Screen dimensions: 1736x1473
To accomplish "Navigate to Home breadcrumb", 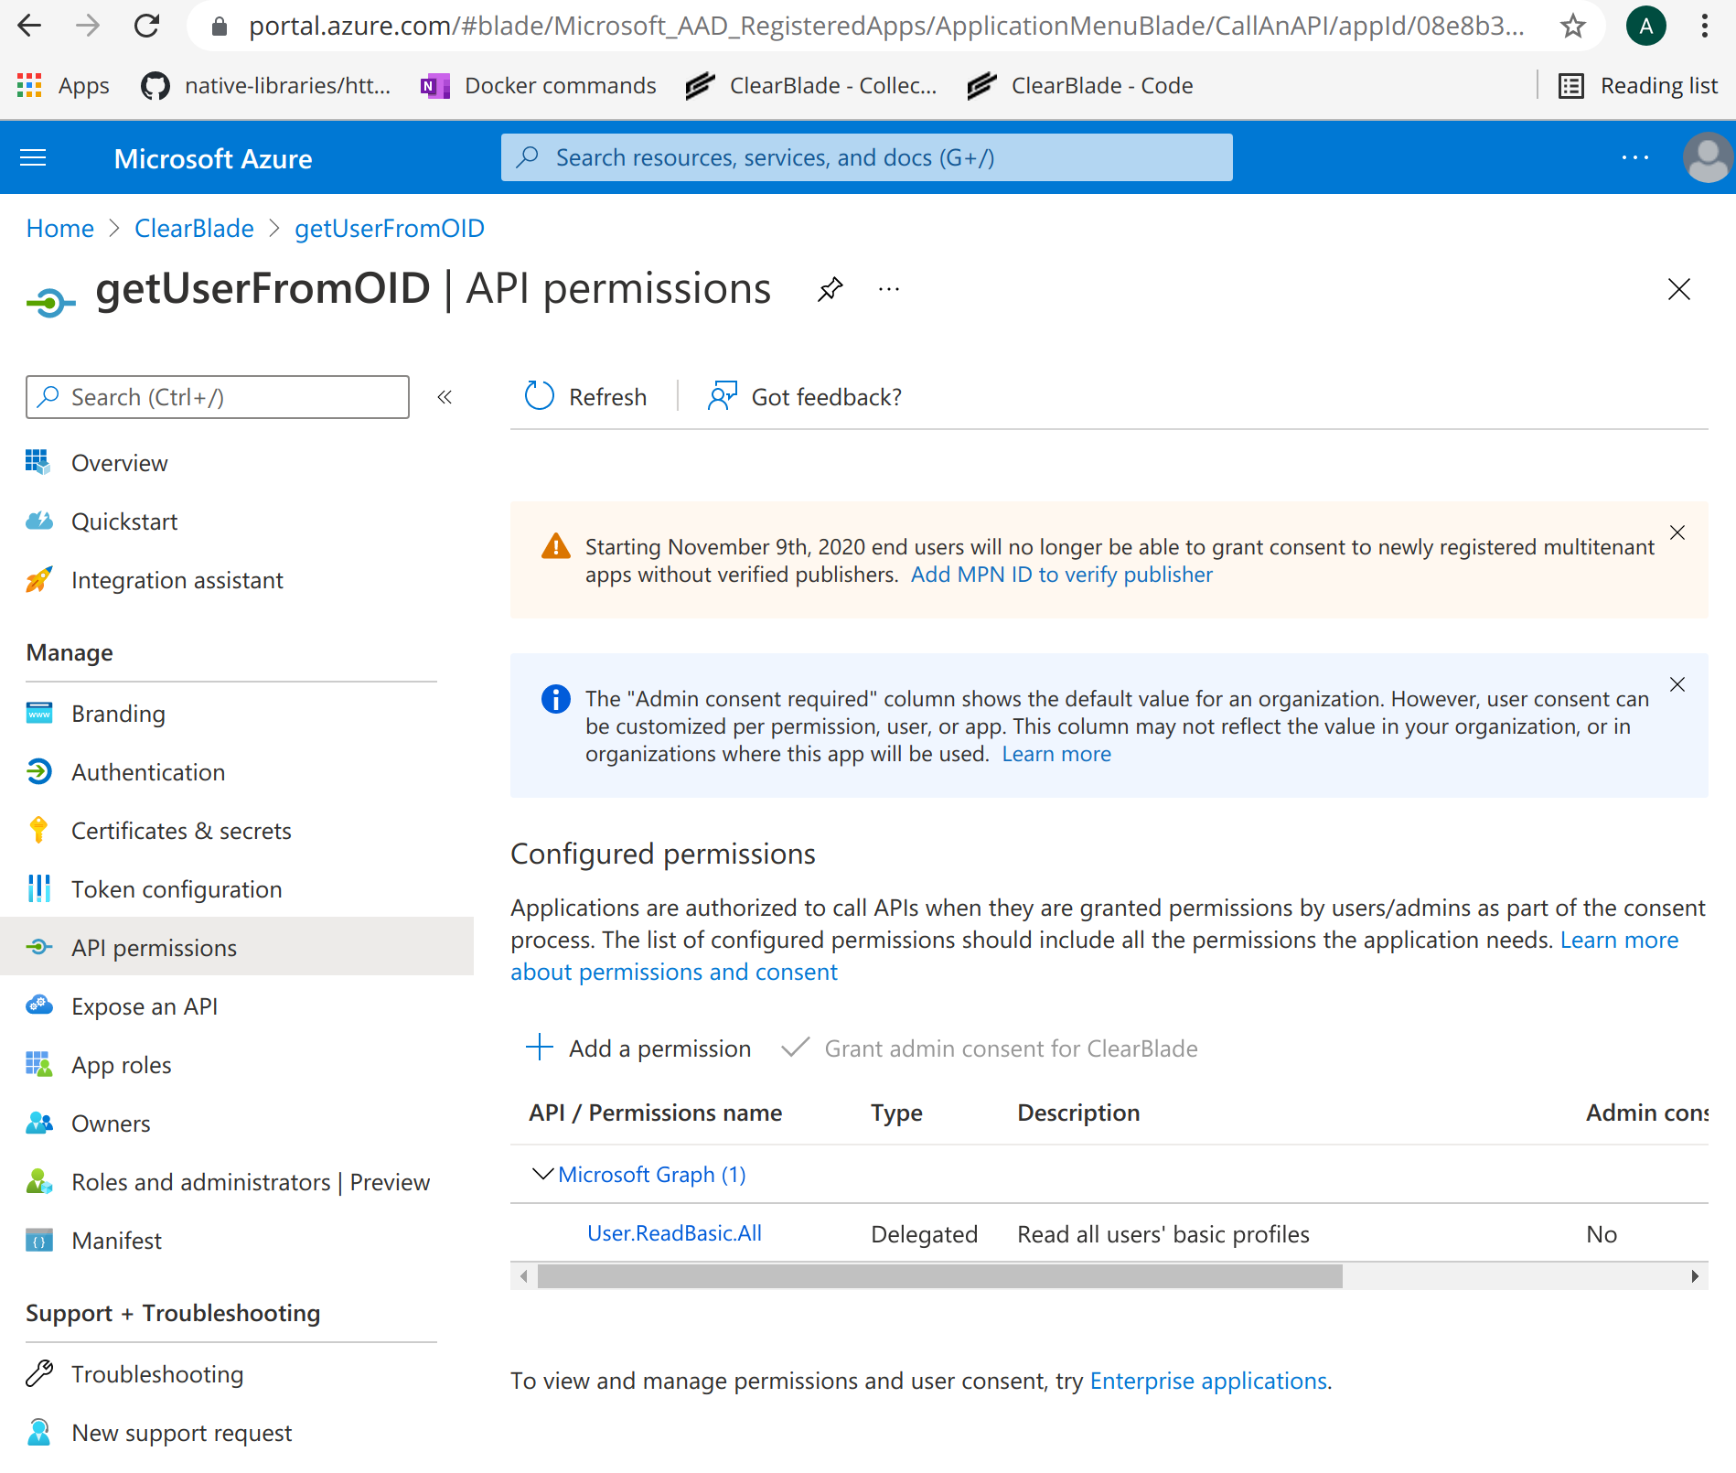I will click(x=59, y=229).
